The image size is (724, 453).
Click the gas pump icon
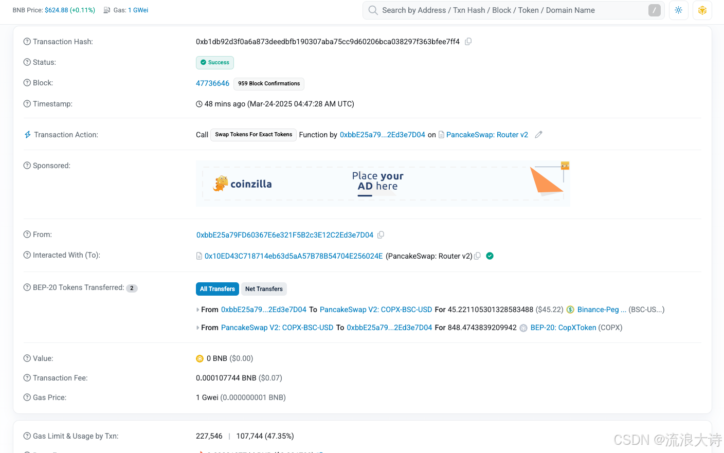coord(107,10)
